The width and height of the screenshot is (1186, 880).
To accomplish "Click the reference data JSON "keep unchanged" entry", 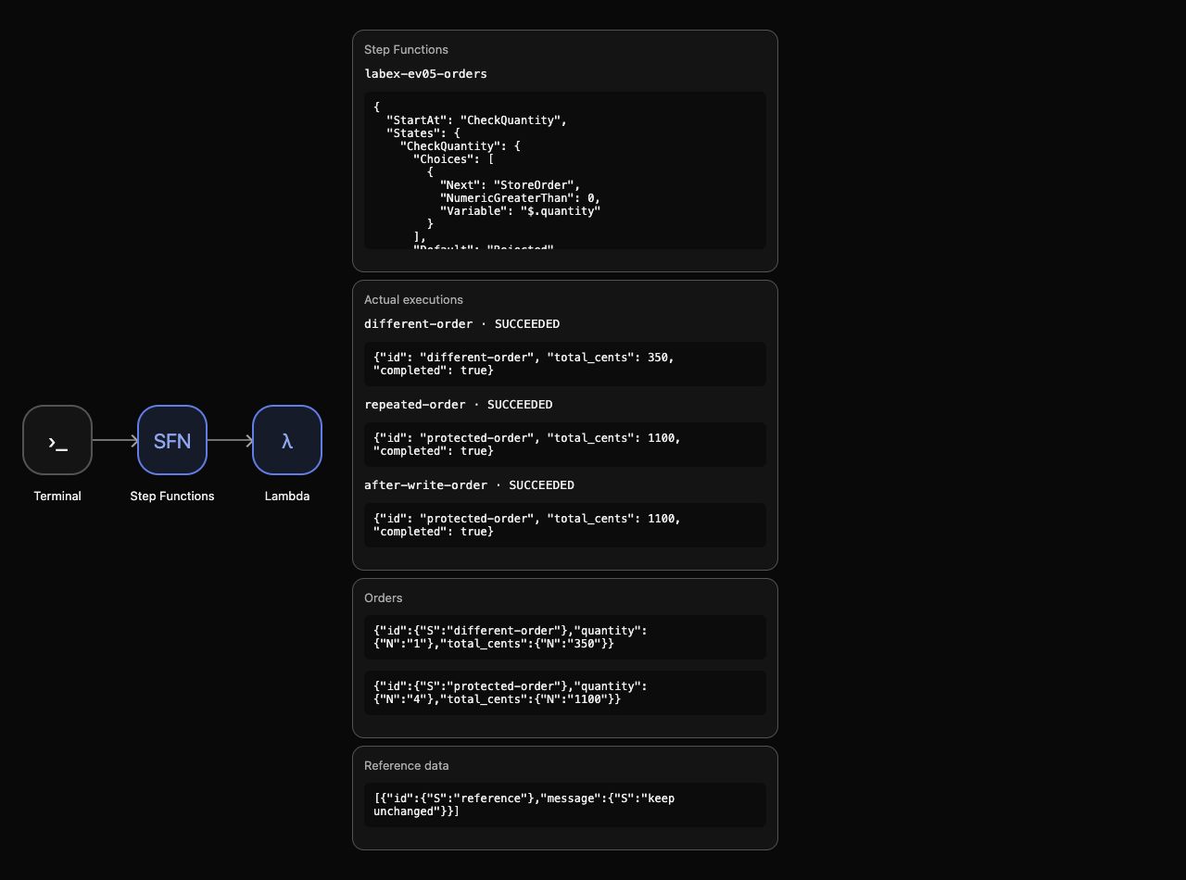I will [565, 805].
